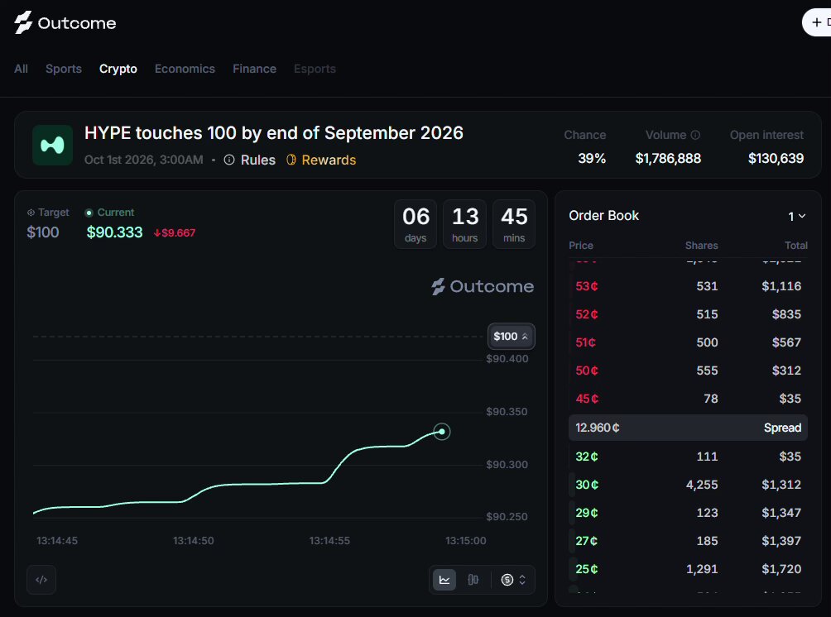The width and height of the screenshot is (831, 617).
Task: Click the 50¢ ask price row
Action: [688, 371]
